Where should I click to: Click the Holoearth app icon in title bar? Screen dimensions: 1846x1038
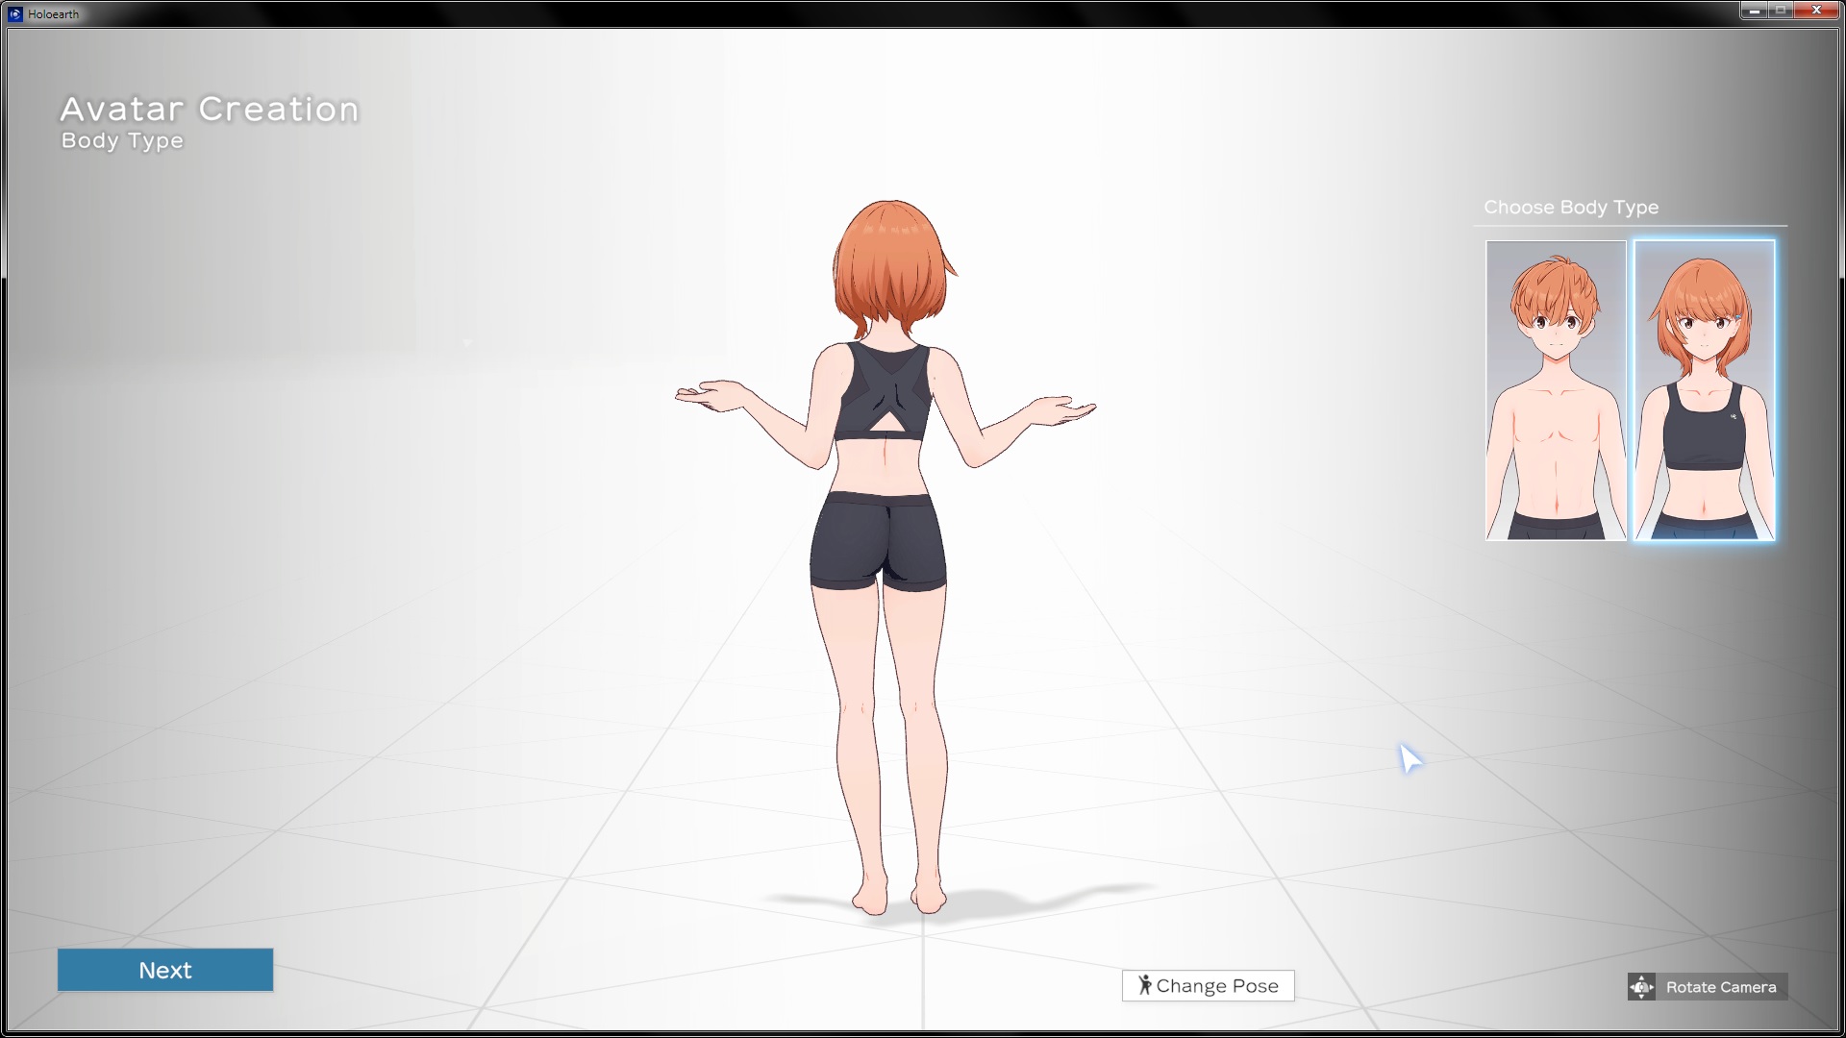pyautogui.click(x=14, y=13)
